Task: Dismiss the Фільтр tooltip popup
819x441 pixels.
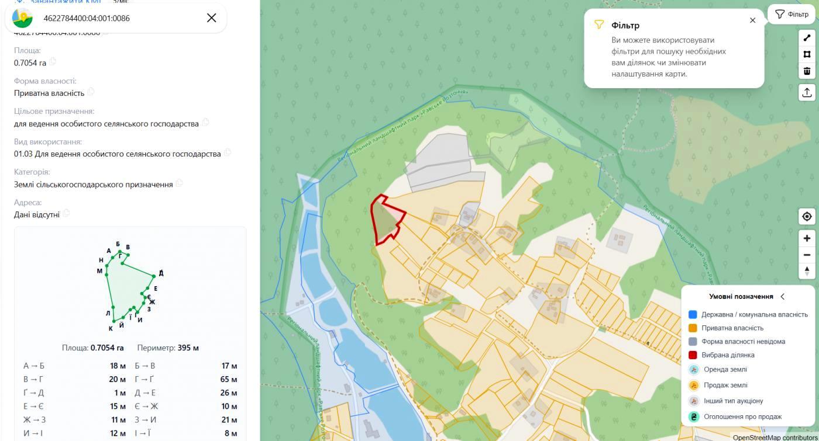Action: (x=752, y=20)
